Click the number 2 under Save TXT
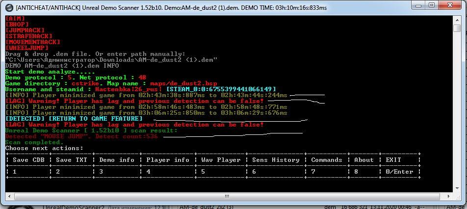Image resolution: width=467 pixels, height=209 pixels. click(x=58, y=172)
